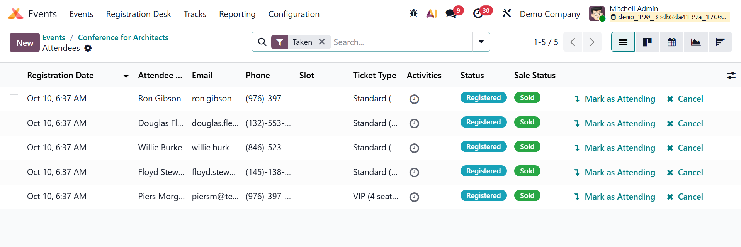Viewport: 741px width, 247px height.
Task: Open Conference for Architects breadcrumb link
Action: (x=123, y=37)
